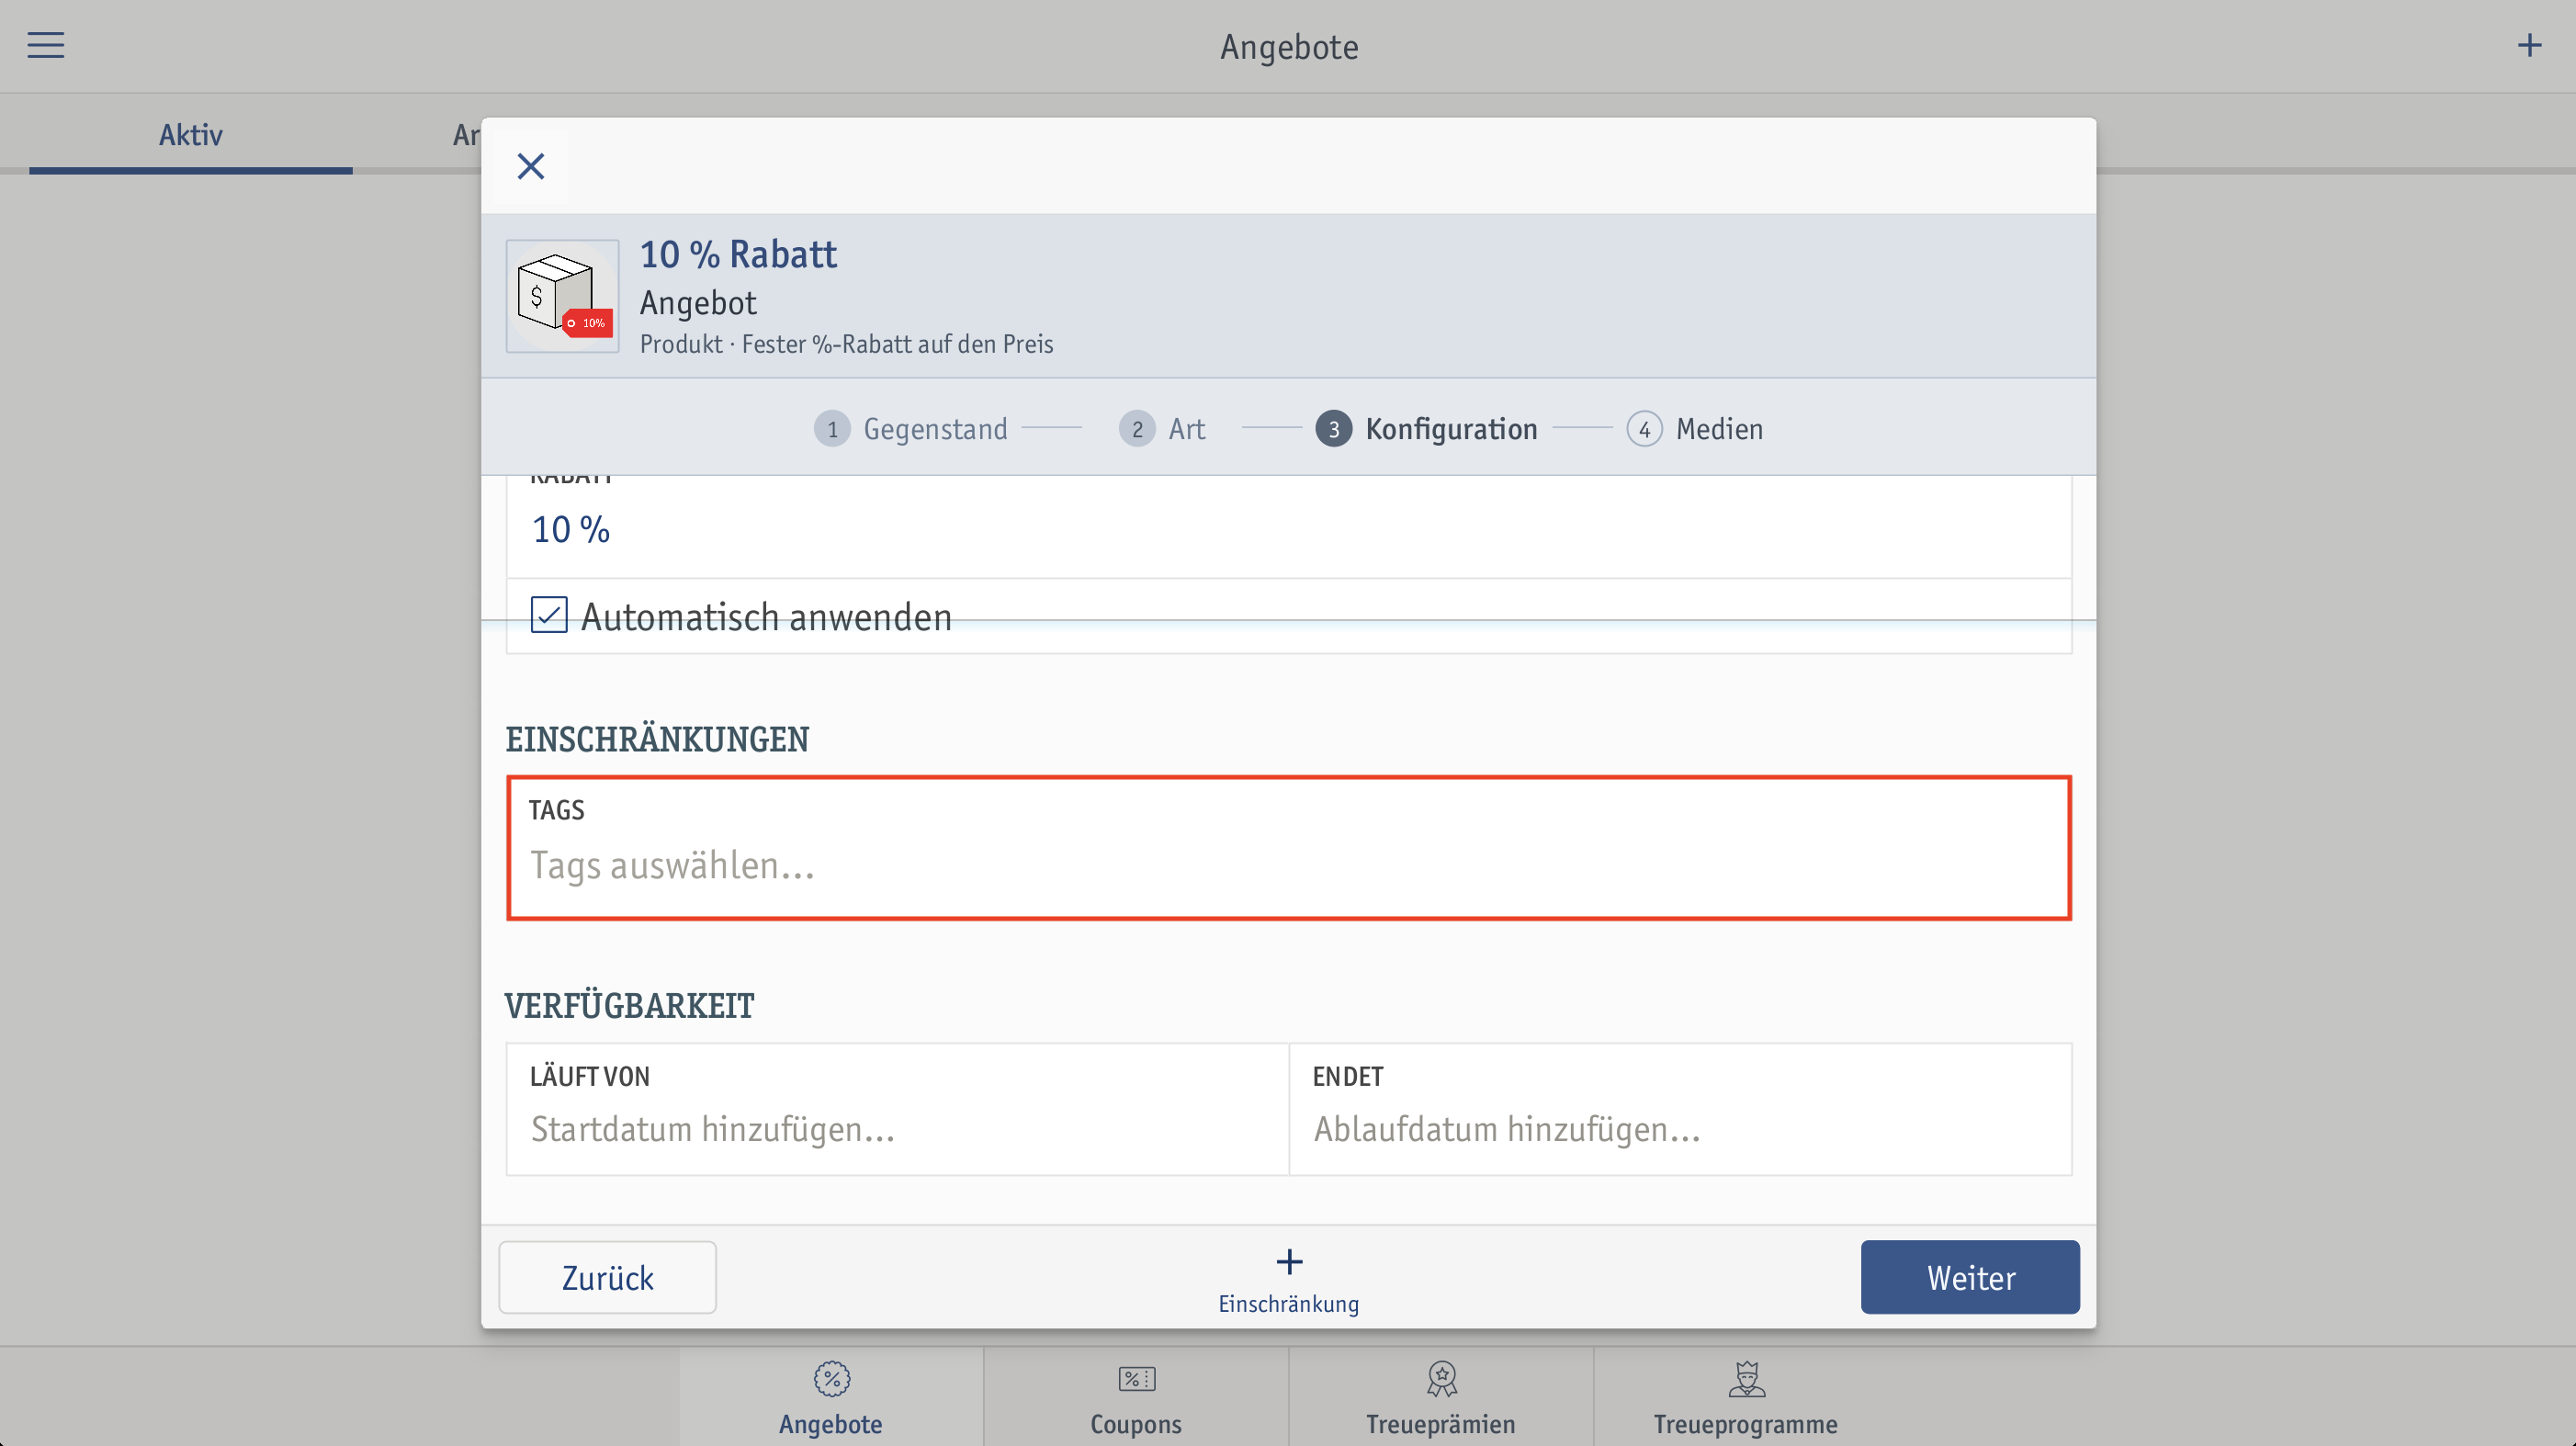
Task: Open the hamburger menu icon
Action: click(45, 46)
